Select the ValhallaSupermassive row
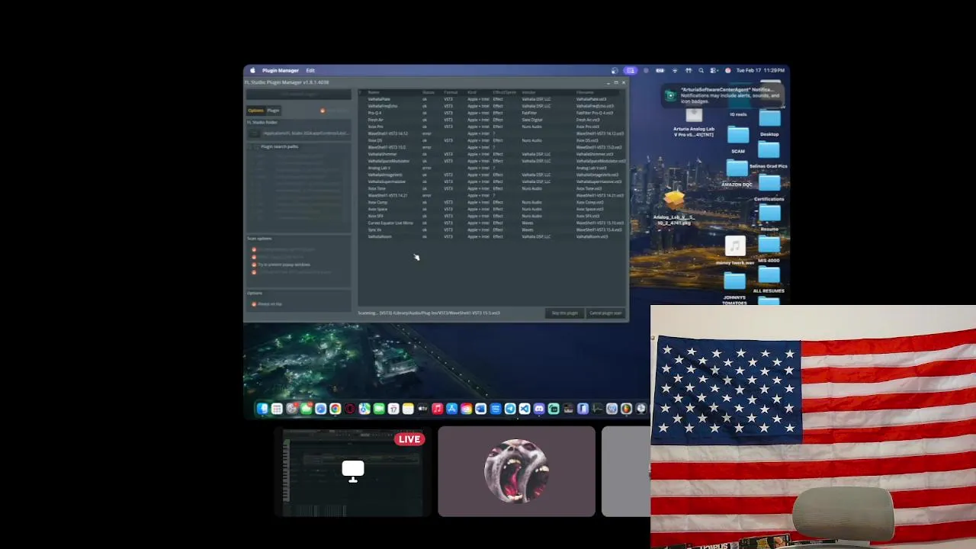Viewport: 976px width, 549px height. 492,181
